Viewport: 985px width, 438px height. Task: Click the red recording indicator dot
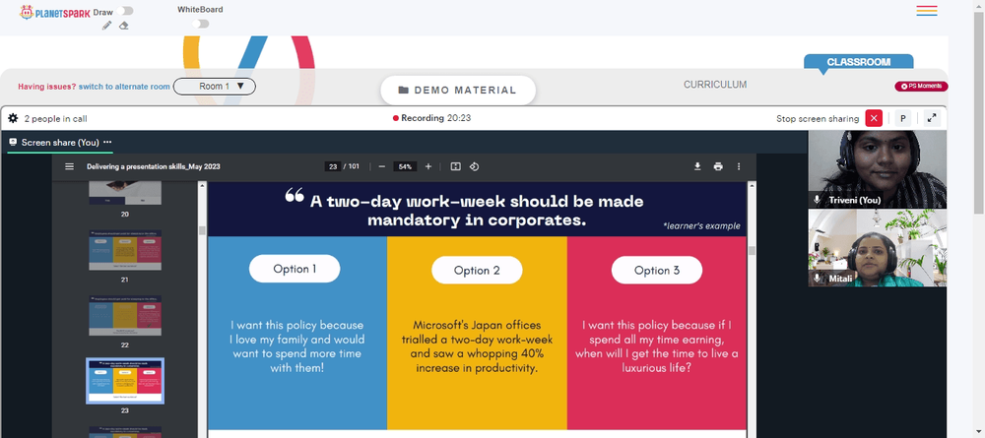click(396, 118)
